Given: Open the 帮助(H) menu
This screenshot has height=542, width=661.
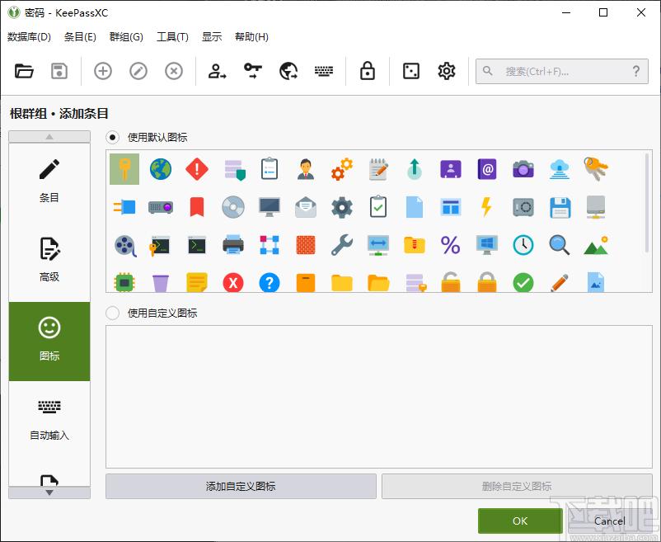Looking at the screenshot, I should pos(251,37).
